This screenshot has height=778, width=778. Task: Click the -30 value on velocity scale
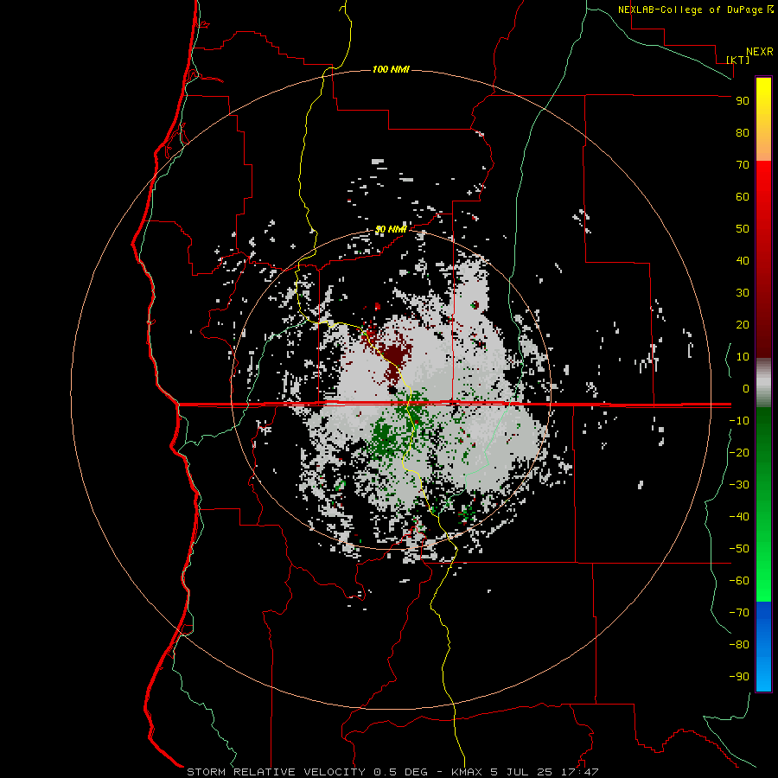click(739, 485)
